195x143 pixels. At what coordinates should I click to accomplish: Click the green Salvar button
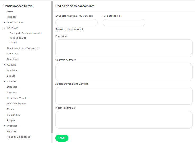[62, 138]
